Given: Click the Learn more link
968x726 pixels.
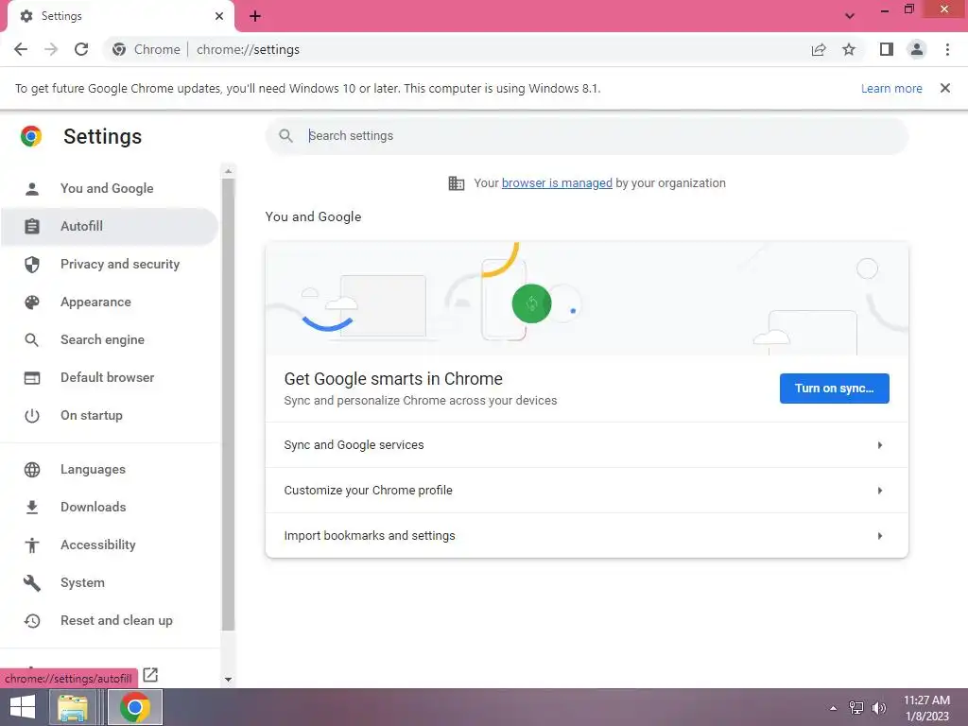Looking at the screenshot, I should (x=891, y=88).
